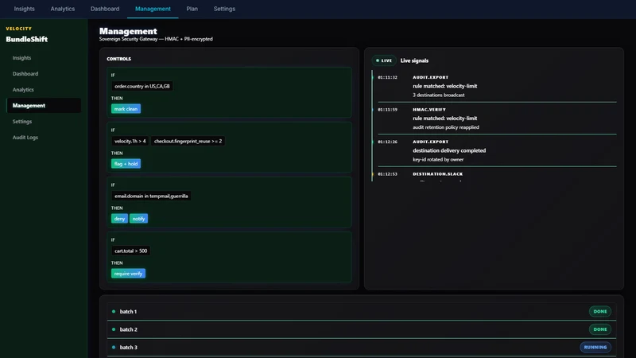Open Dashboard from the sidebar

(44, 74)
